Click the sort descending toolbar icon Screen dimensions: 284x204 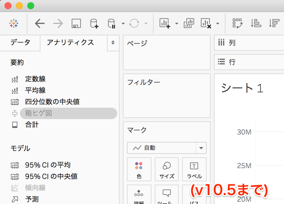(x=274, y=23)
